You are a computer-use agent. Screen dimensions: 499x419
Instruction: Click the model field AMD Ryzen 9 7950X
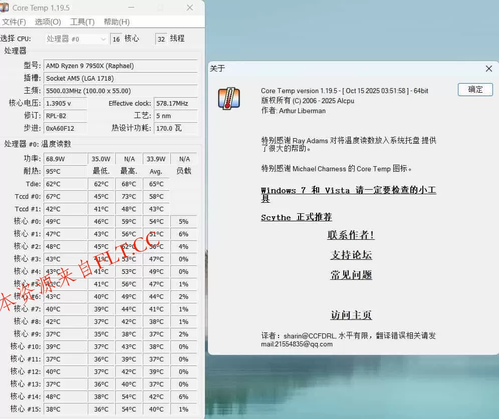120,66
